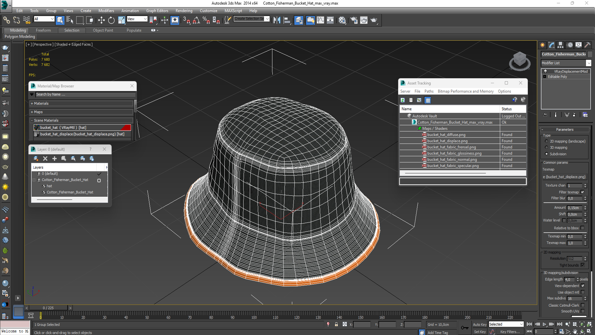Toggle the 3D Snaps button

[186, 20]
